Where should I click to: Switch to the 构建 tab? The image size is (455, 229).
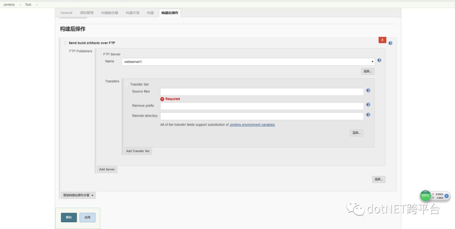[x=150, y=13]
